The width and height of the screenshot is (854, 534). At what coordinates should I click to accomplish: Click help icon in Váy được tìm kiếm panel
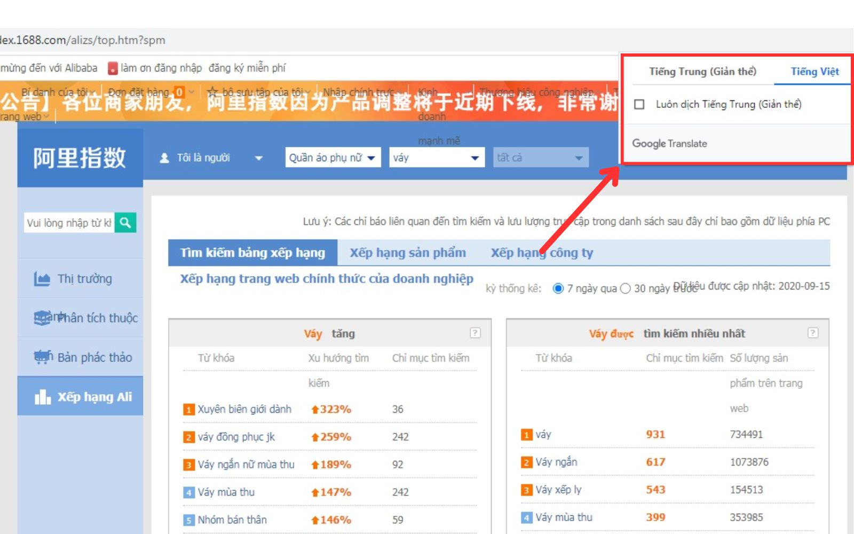(813, 333)
